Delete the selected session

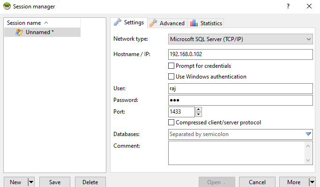point(90,182)
